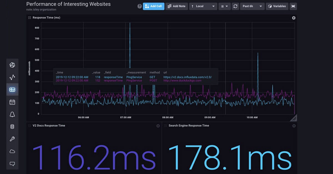Open the pause auto-refresh dropdown
This screenshot has width=333, height=174.
tap(224, 6)
